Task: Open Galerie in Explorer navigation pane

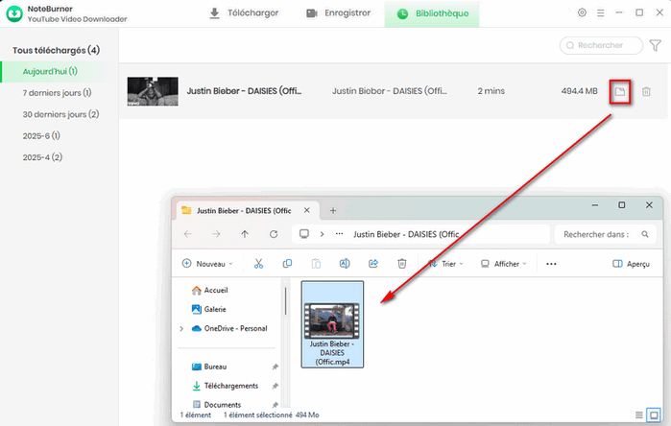Action: point(209,309)
